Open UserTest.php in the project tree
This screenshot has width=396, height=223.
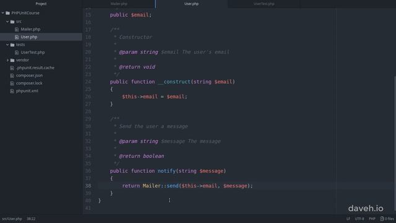pos(33,52)
